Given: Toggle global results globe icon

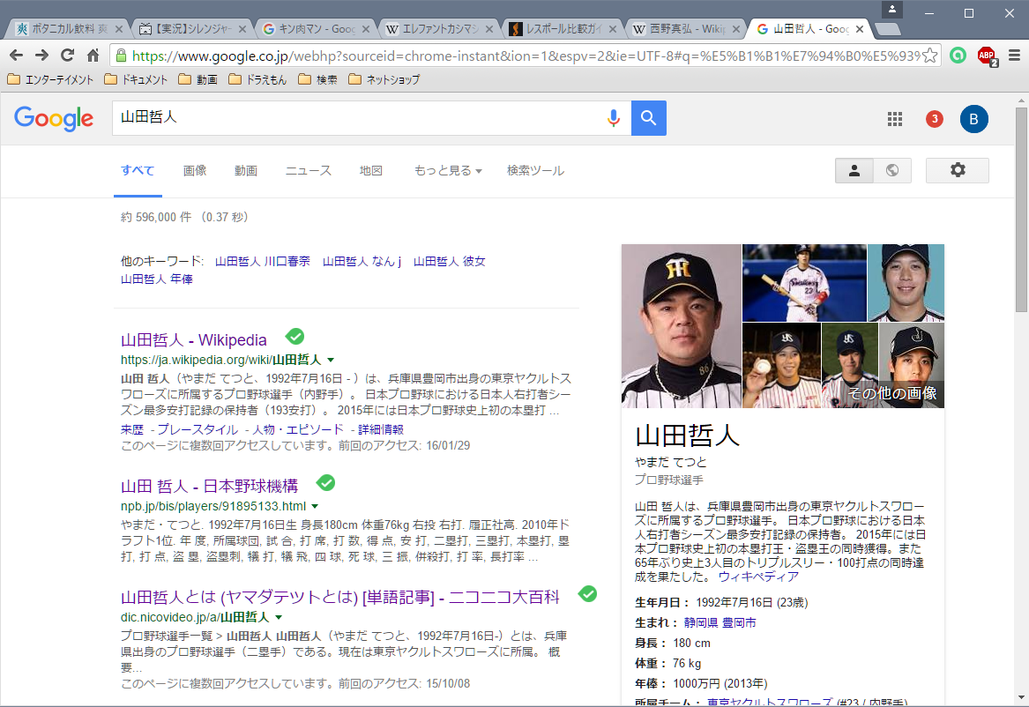Looking at the screenshot, I should coord(891,170).
